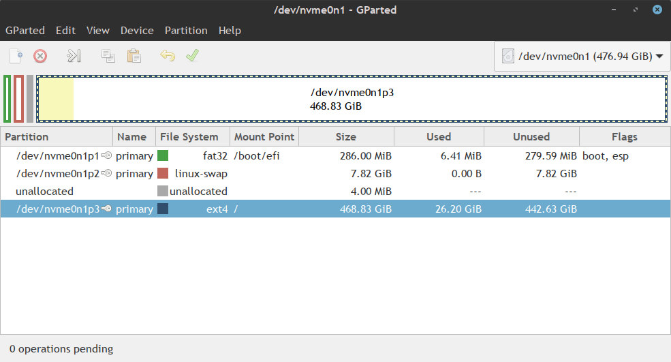Open the Device menu
Screen dimensions: 671x362
pos(137,31)
